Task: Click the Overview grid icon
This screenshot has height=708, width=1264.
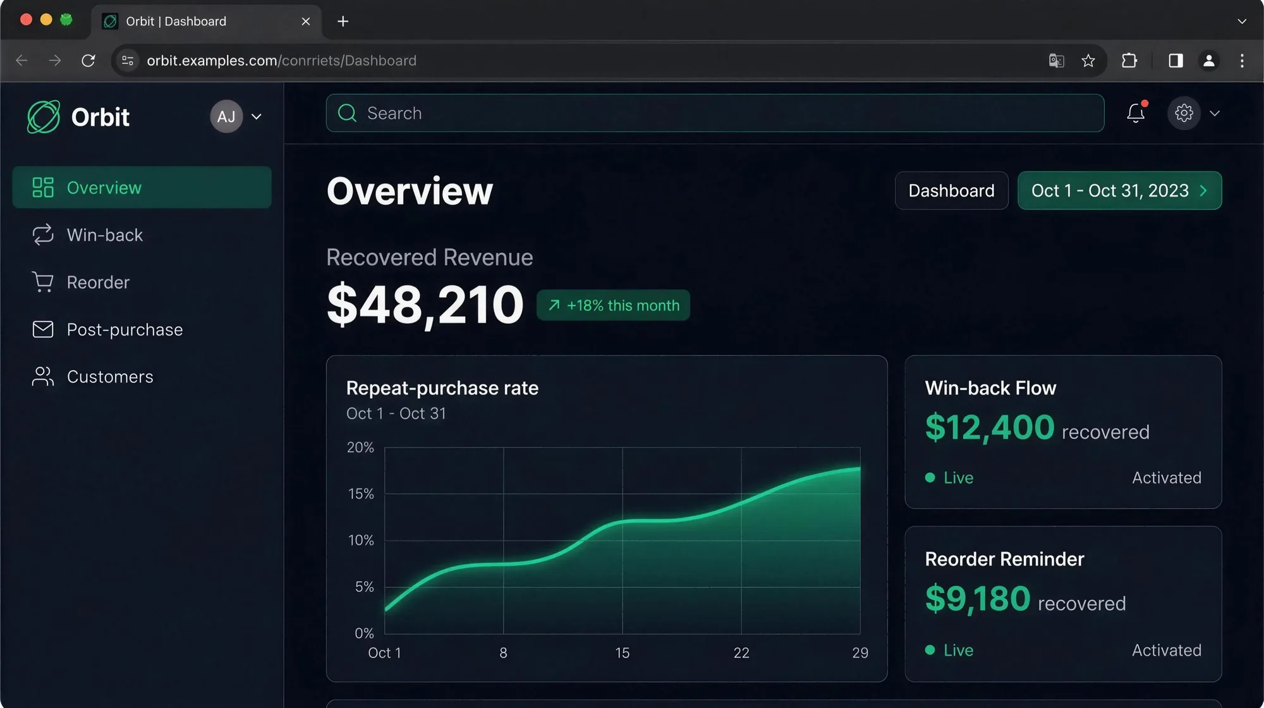Action: click(x=43, y=187)
